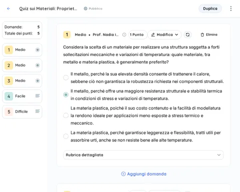This screenshot has width=240, height=192.
Task: Click the multiple-choice icon on sidebar question 2
Action: pos(37,65)
